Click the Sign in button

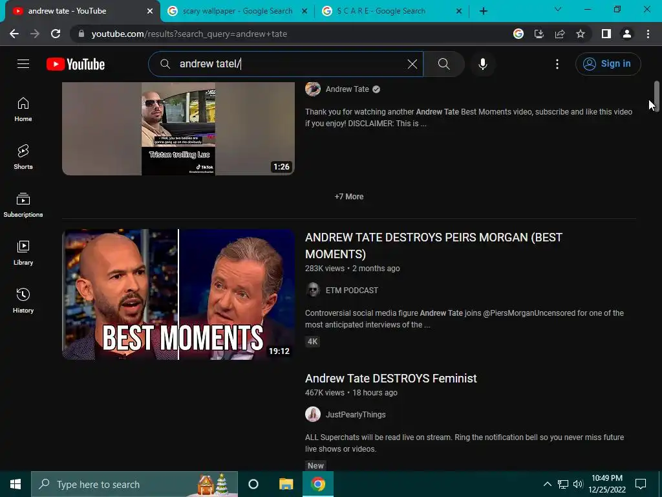tap(608, 64)
